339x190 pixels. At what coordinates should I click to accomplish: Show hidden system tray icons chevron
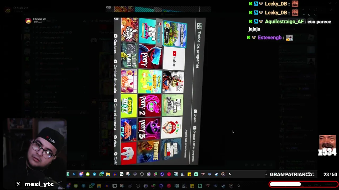tap(266, 174)
